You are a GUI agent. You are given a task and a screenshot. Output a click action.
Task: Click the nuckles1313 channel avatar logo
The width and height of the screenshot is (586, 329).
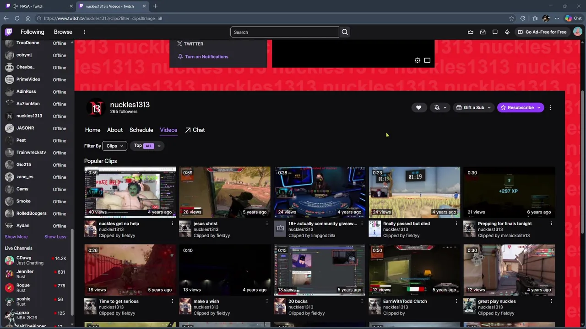(96, 108)
